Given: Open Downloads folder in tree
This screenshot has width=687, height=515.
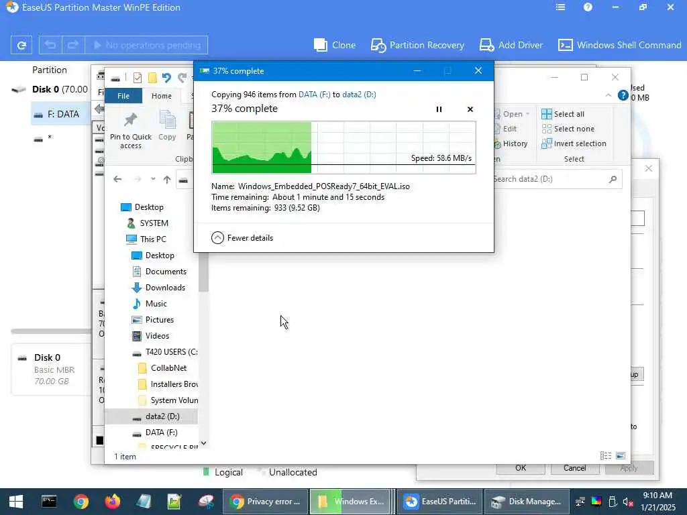Looking at the screenshot, I should 158,288.
